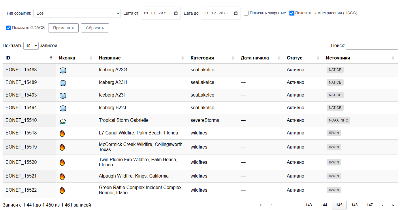Open 'Тип события' dropdown
Screen dimensions: 401x210
coord(77,13)
